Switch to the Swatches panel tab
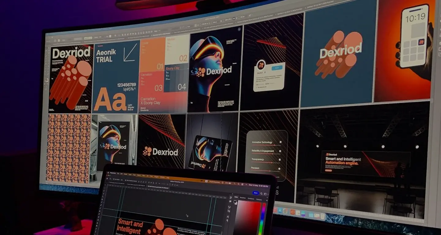 [x=243, y=198]
